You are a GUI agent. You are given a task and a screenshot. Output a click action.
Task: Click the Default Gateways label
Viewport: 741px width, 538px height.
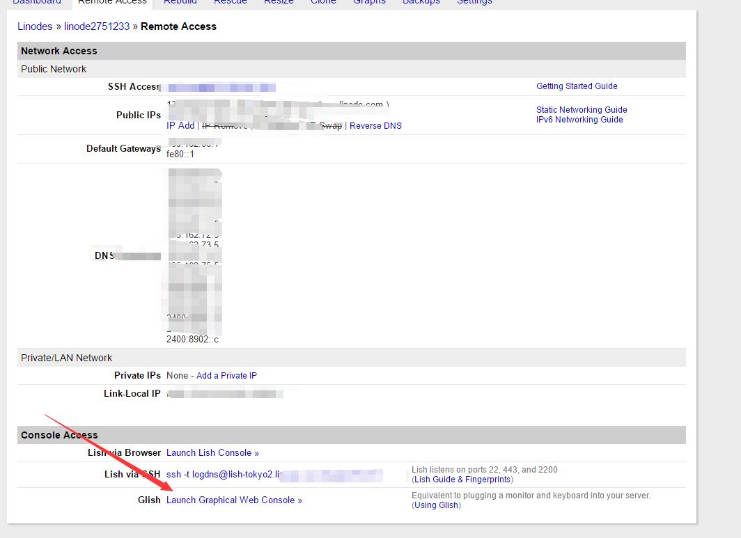pyautogui.click(x=123, y=148)
